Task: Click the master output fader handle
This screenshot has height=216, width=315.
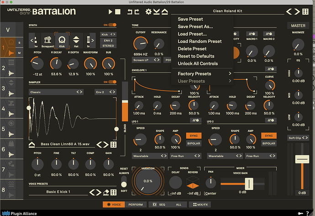Action: (x=302, y=159)
